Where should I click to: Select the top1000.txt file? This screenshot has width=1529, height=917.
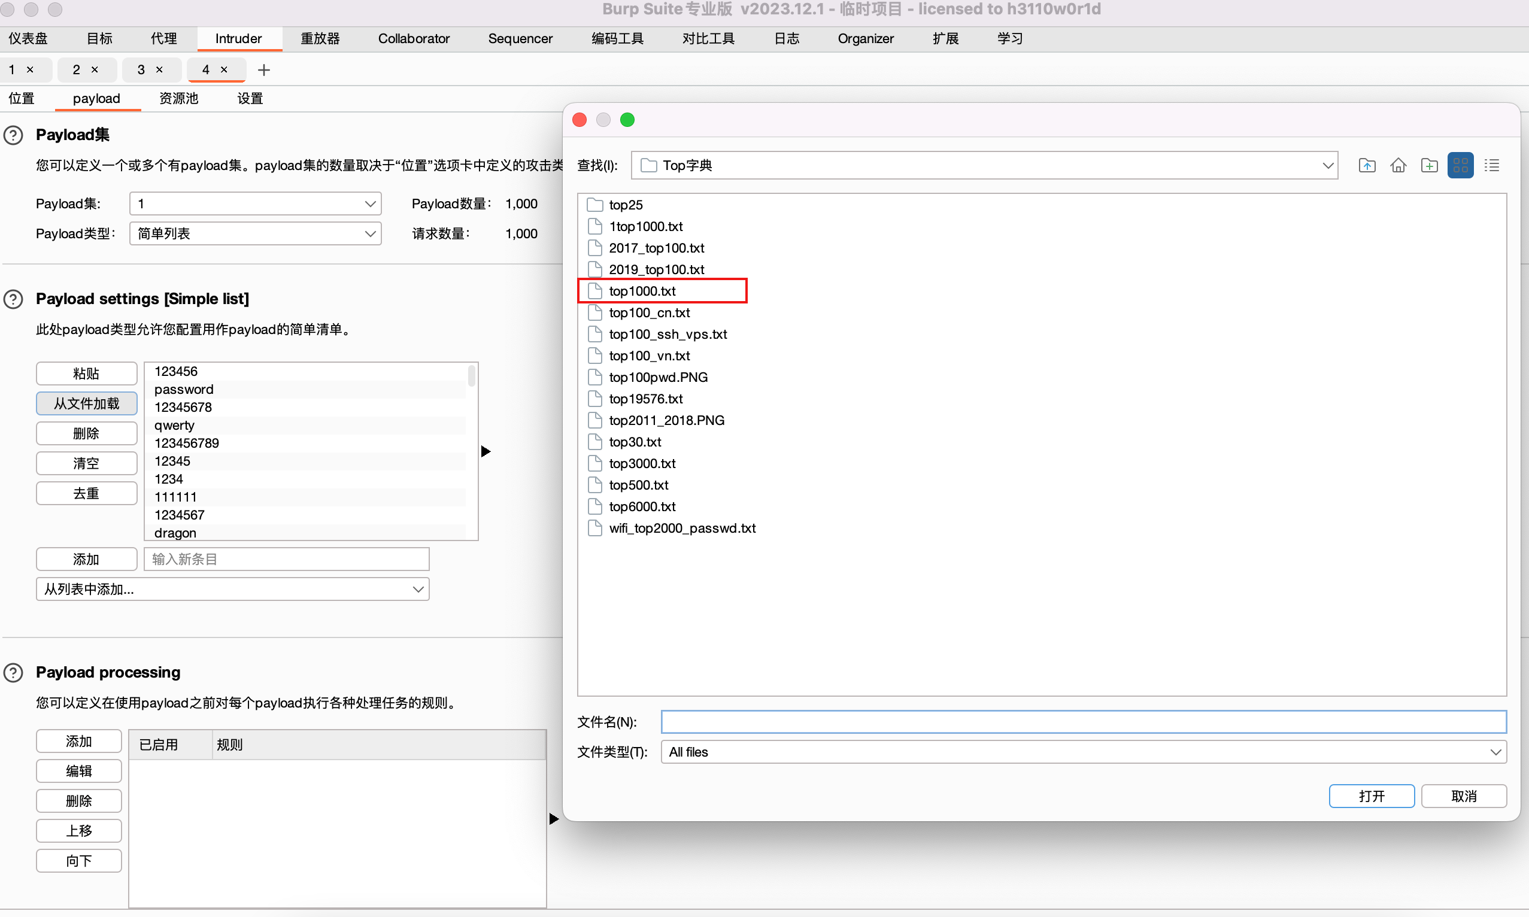point(643,290)
